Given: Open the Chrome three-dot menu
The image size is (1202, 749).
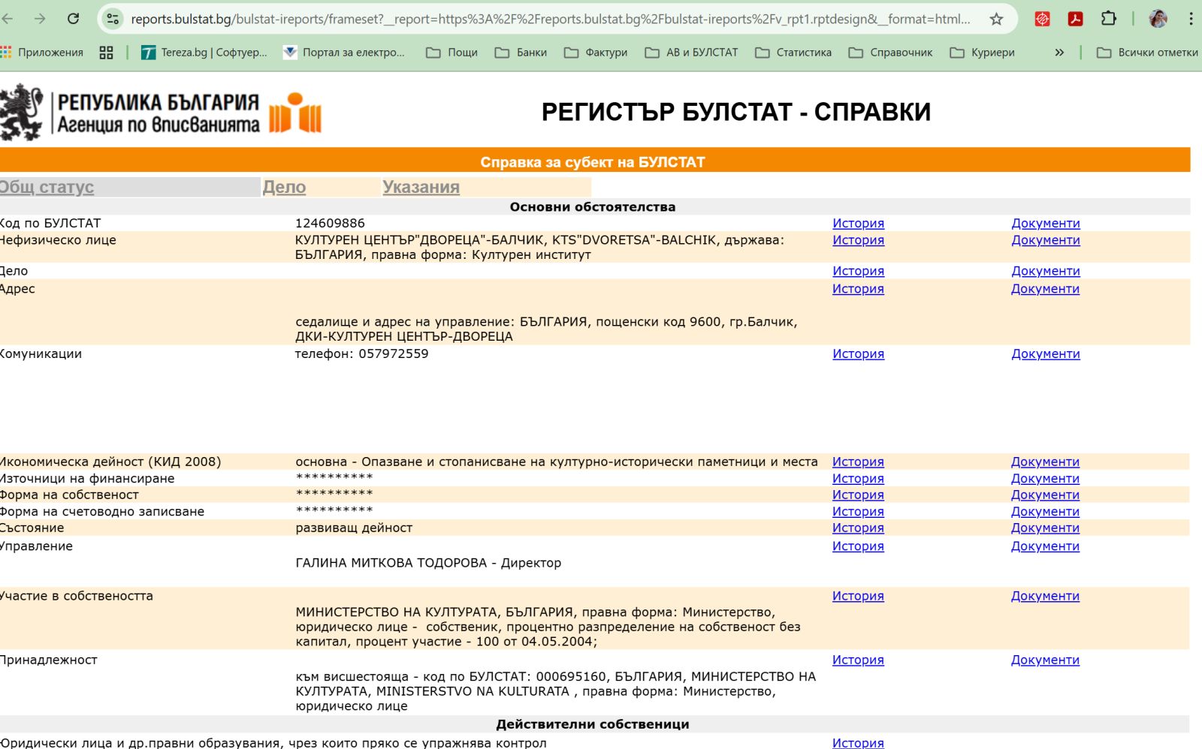Looking at the screenshot, I should tap(1191, 19).
